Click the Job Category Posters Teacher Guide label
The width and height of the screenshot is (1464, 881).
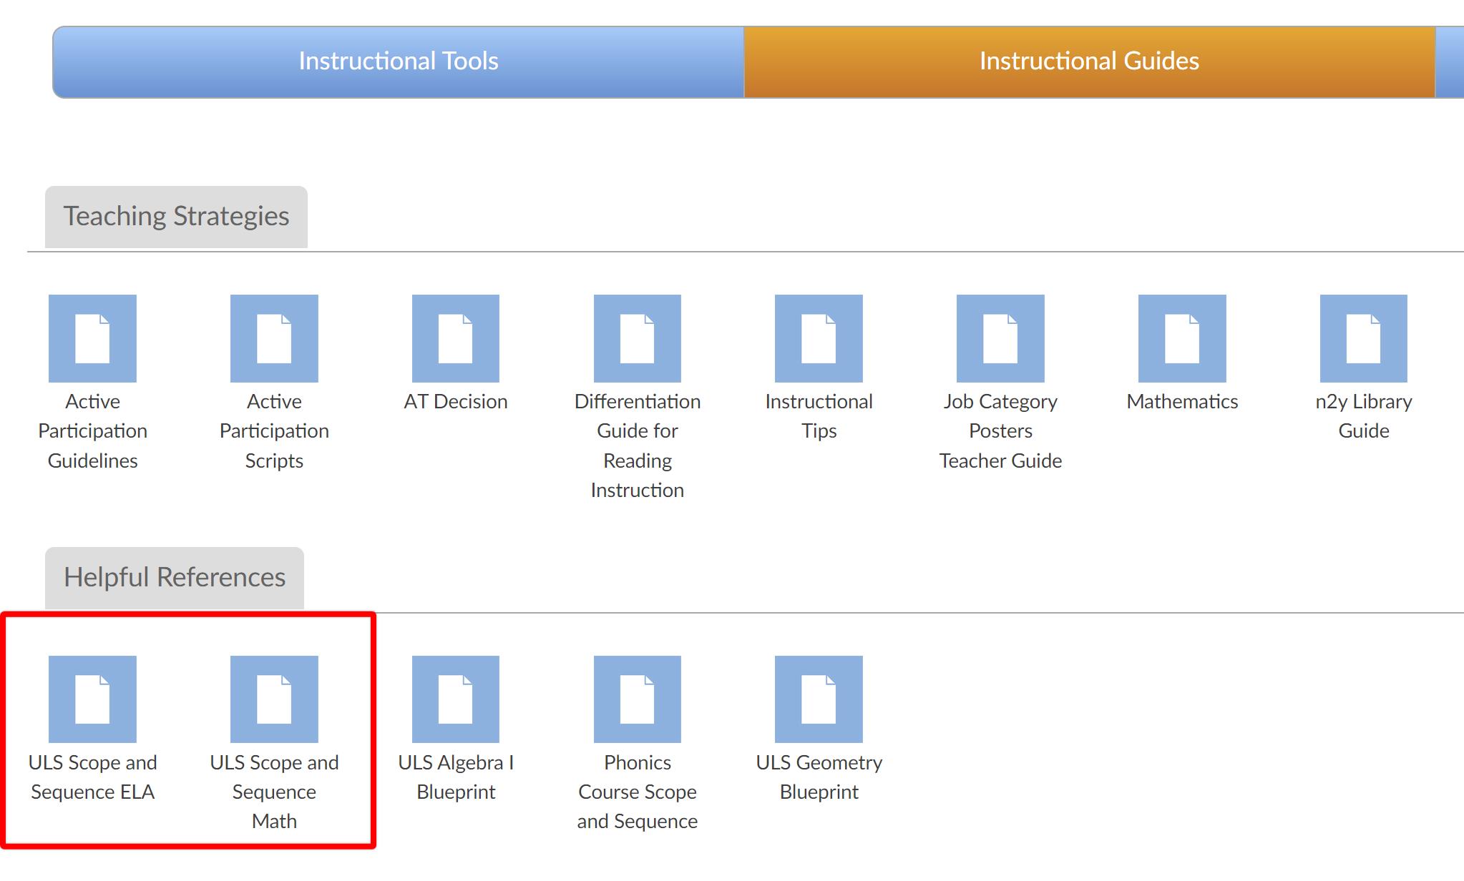(x=1000, y=431)
